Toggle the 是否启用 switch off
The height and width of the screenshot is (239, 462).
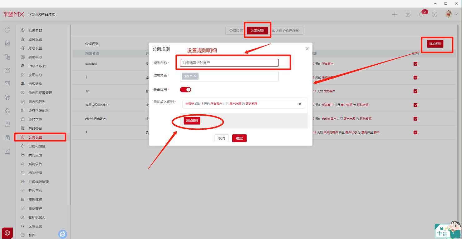pos(185,90)
